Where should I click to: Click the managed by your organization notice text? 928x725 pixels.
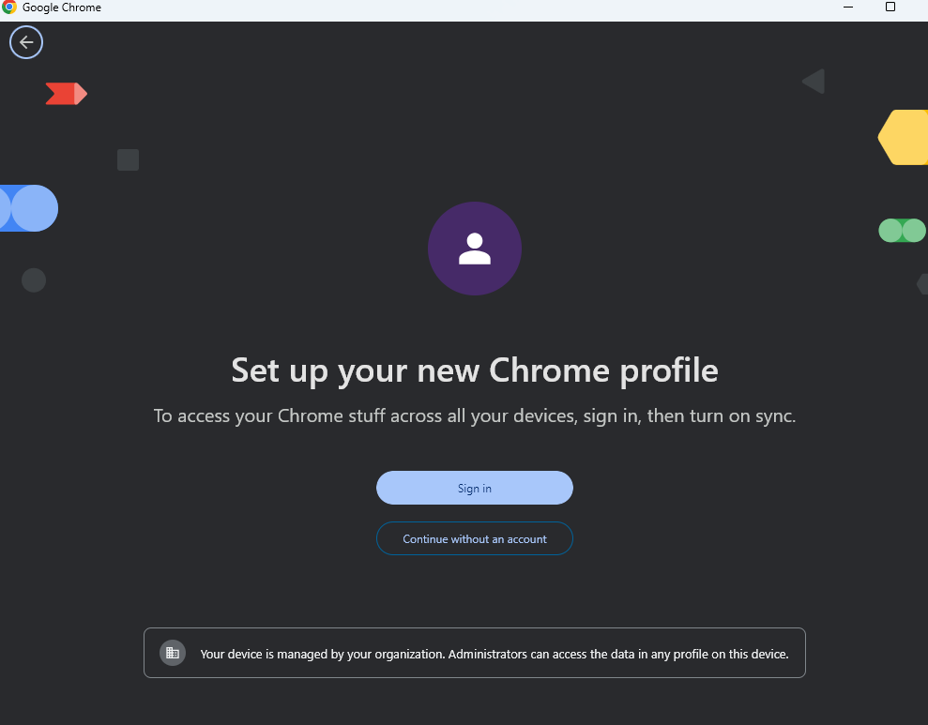(x=494, y=654)
